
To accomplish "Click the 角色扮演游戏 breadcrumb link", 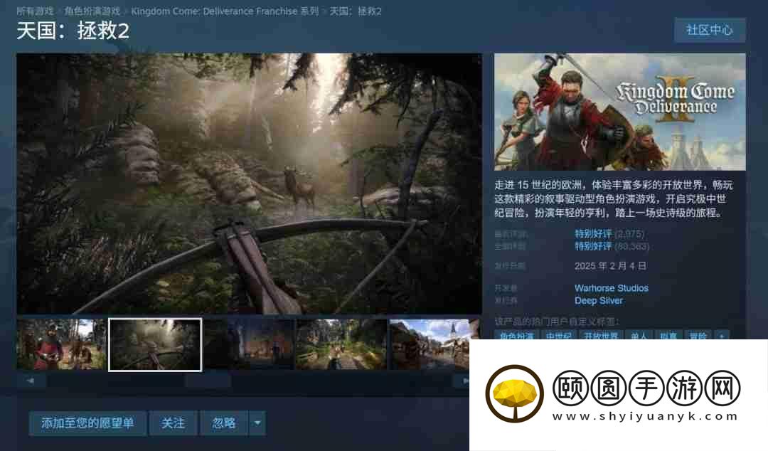I will (92, 11).
